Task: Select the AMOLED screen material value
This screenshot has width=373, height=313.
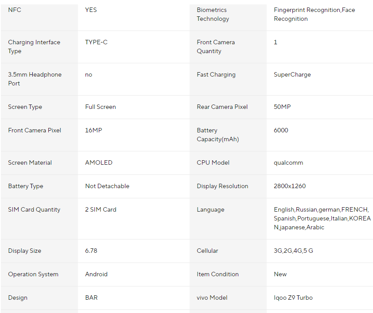Action: [x=99, y=162]
